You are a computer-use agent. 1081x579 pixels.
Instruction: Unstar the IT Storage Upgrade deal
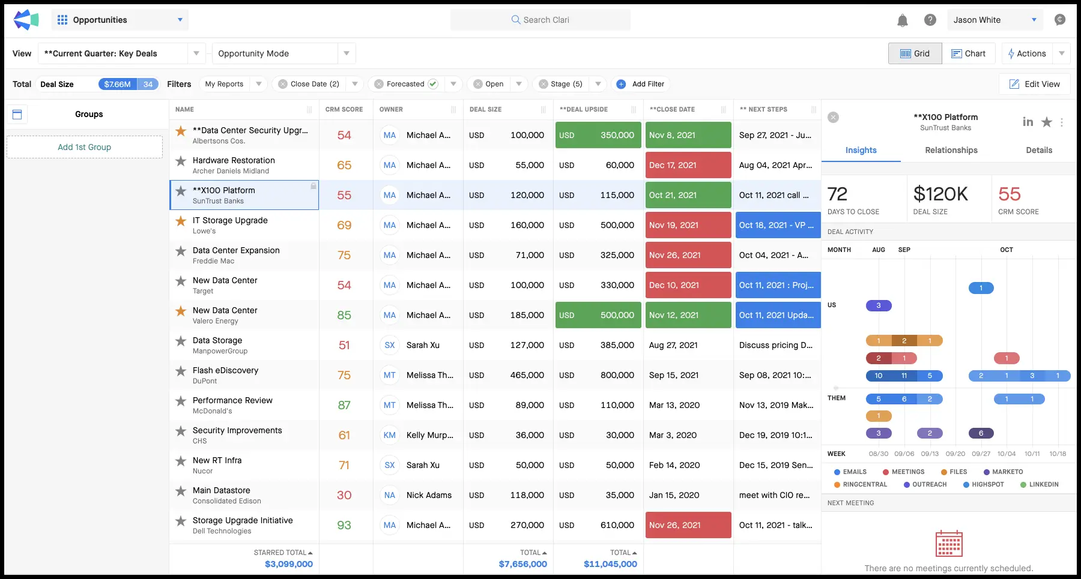[181, 221]
